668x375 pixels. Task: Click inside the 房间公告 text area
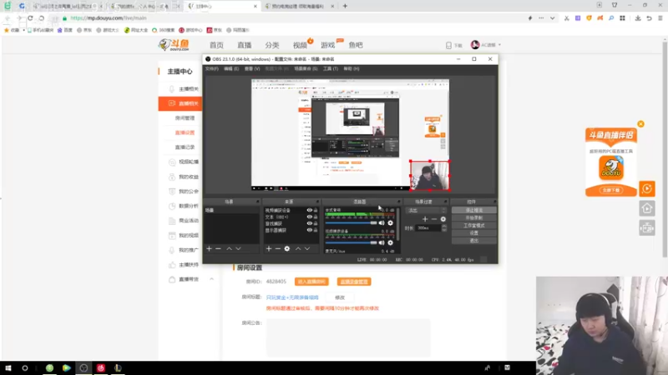[348, 338]
